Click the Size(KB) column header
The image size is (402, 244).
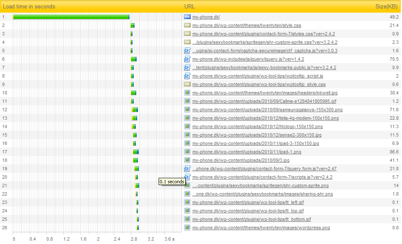[x=386, y=7]
